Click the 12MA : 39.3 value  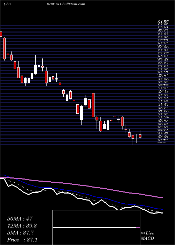pyautogui.click(x=22, y=226)
